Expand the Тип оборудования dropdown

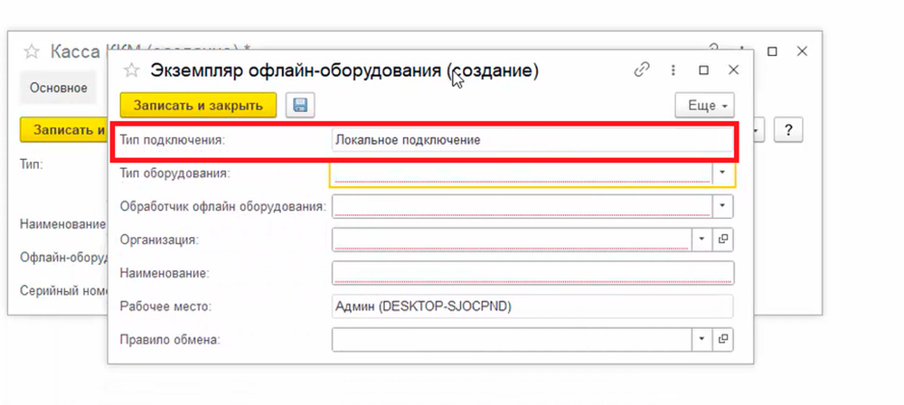[x=723, y=172]
